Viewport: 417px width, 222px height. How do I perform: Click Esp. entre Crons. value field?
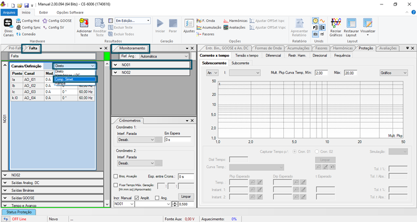(x=186, y=177)
